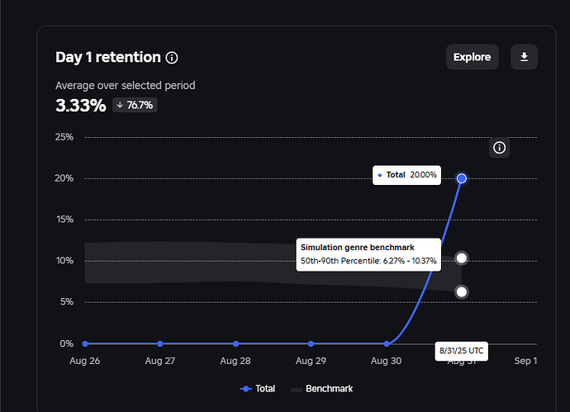Viewport: 570px width, 412px height.
Task: Select the Aug 28 data point on the line
Action: pos(235,343)
